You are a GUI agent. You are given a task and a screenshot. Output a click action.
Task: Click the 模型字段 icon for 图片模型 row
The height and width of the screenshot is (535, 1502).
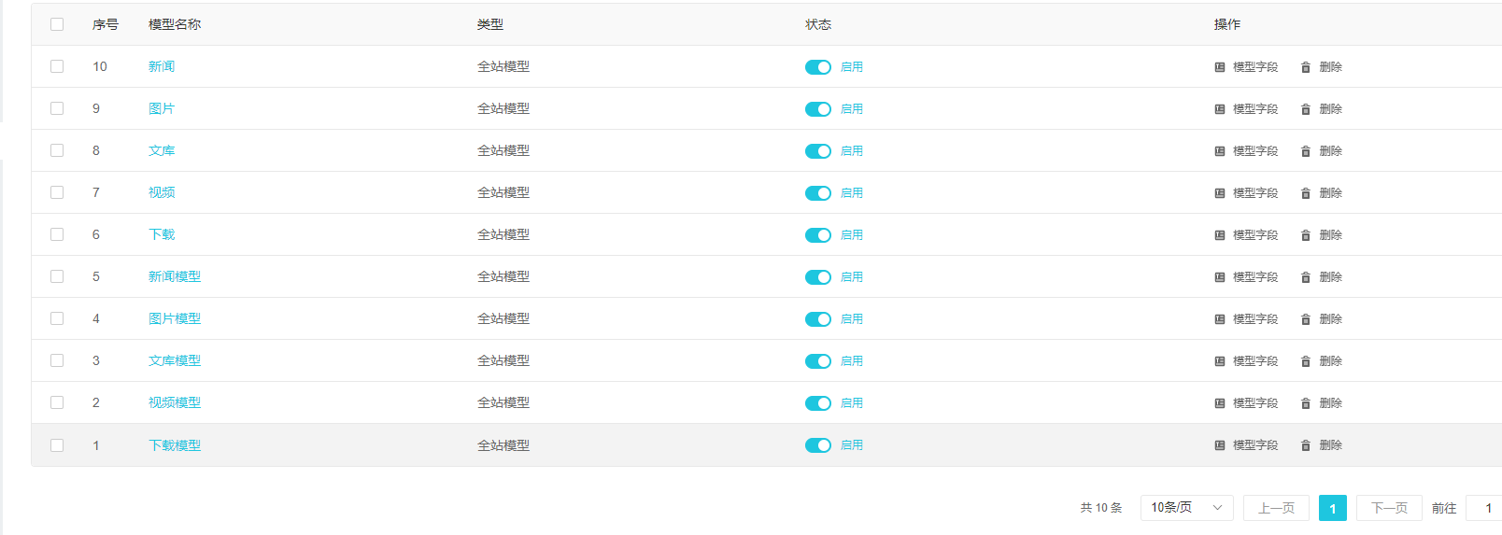pyautogui.click(x=1219, y=319)
